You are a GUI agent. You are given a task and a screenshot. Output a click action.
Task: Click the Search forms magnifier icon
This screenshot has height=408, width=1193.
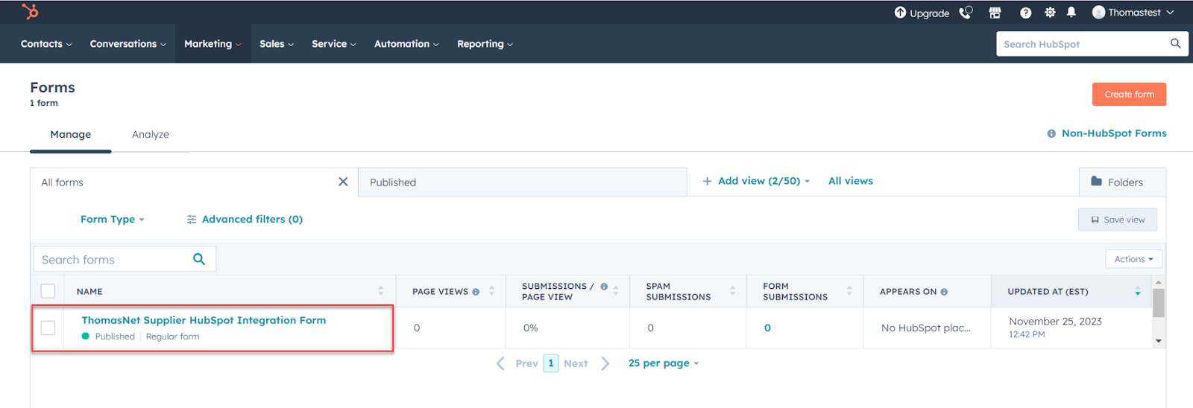199,259
